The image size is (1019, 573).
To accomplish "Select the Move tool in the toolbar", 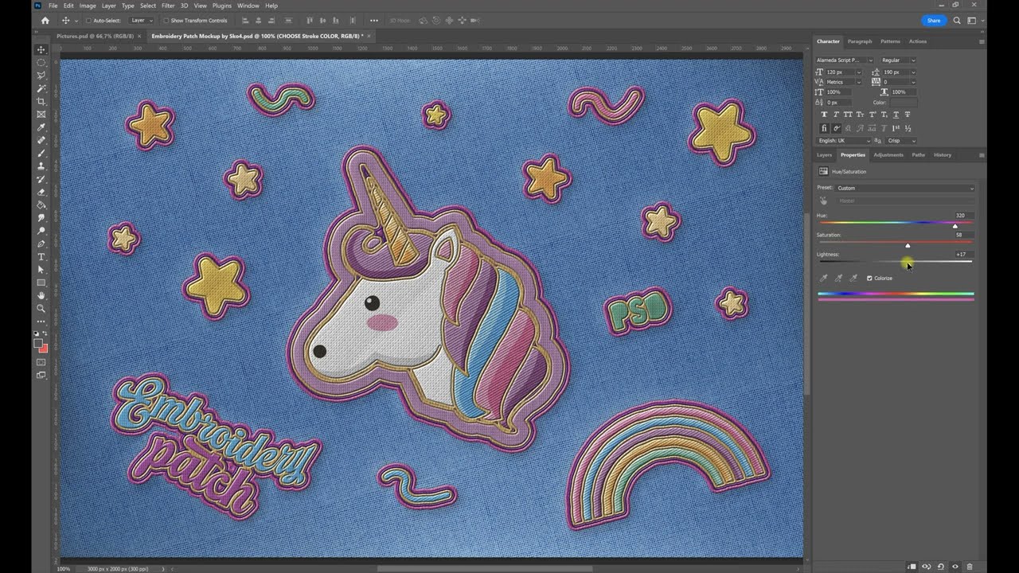I will [41, 49].
